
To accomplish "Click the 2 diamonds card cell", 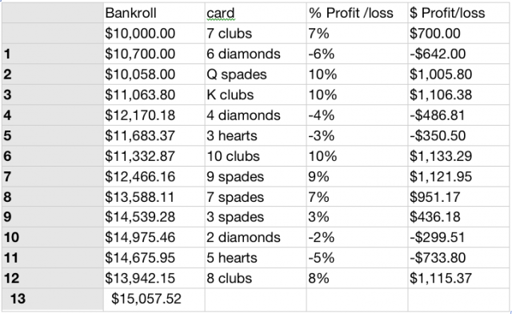I will click(255, 237).
